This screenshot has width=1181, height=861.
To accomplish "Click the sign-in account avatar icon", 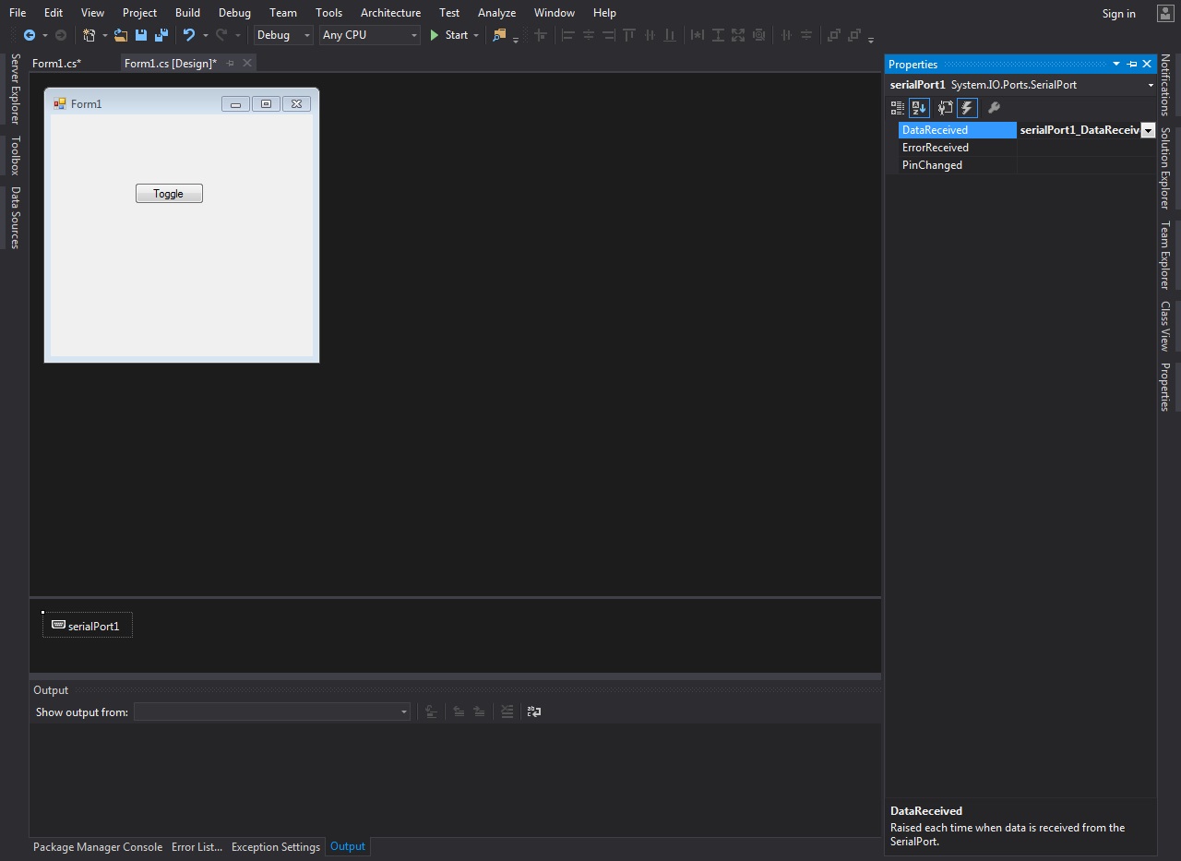I will tap(1164, 13).
